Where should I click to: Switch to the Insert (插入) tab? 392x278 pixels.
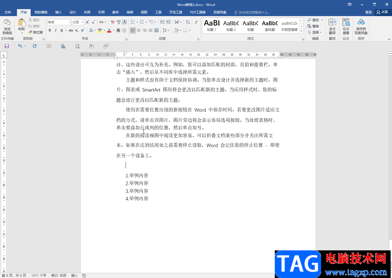58,12
